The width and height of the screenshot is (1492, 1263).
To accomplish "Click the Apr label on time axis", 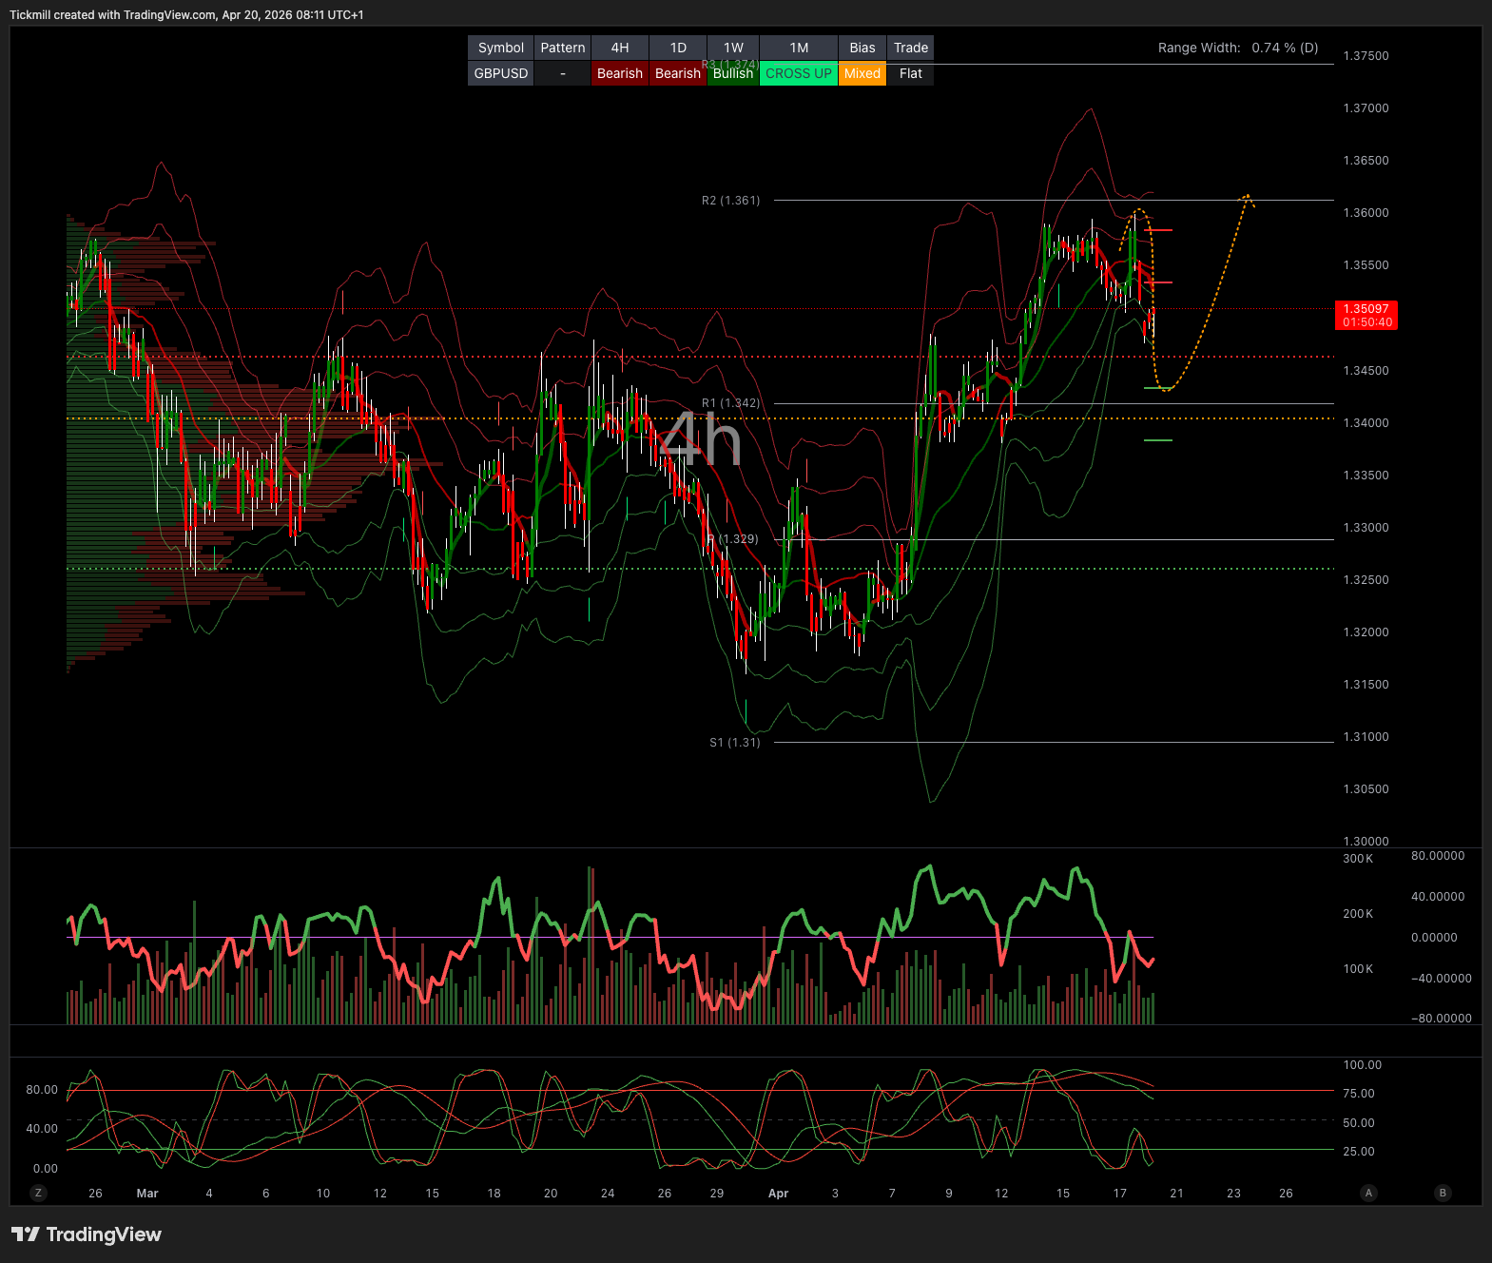I will [778, 1194].
